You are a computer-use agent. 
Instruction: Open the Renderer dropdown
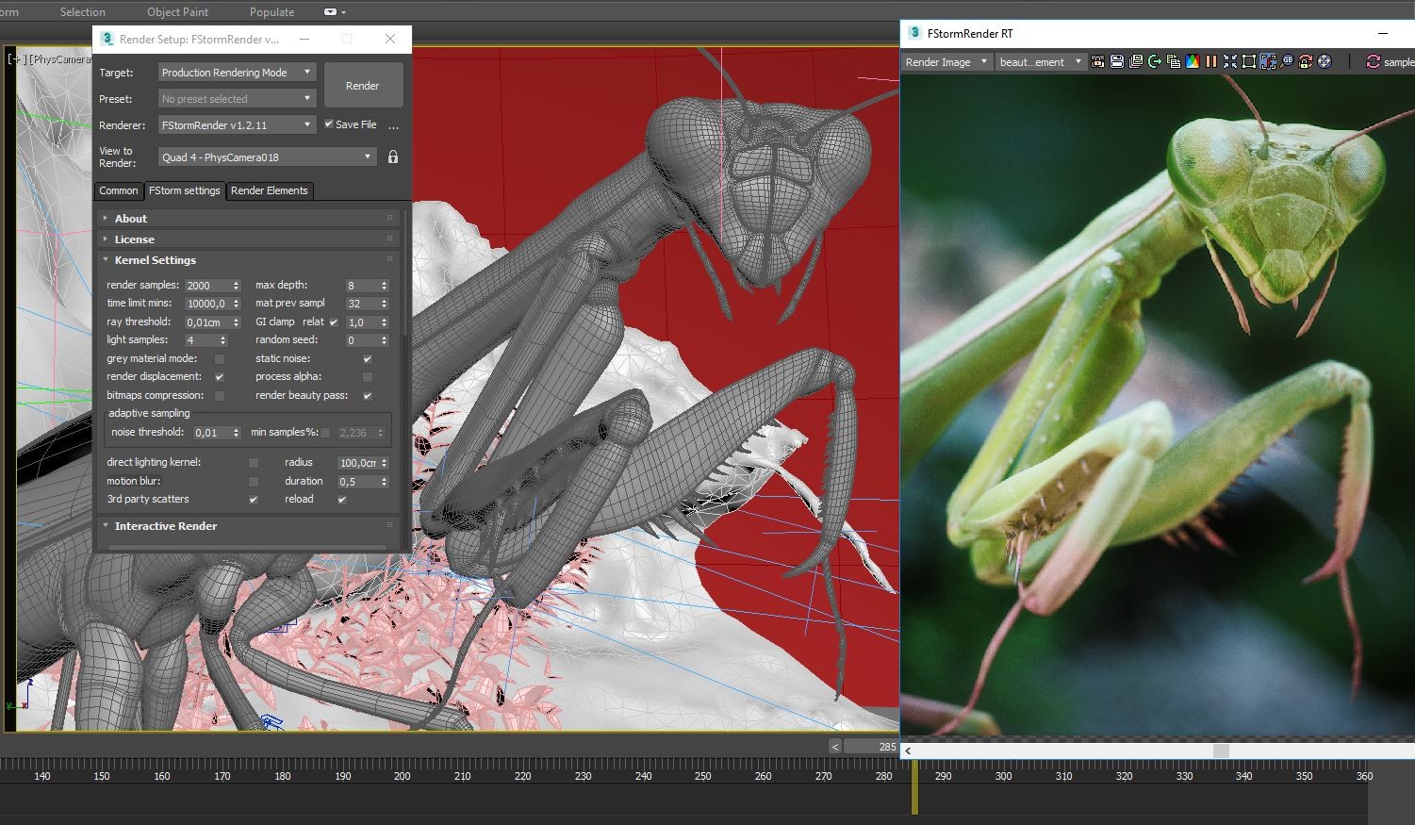click(x=236, y=125)
